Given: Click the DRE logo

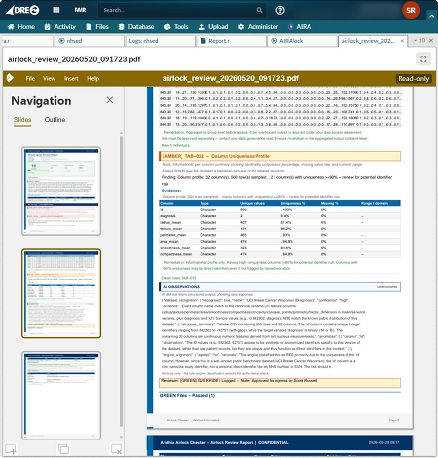Looking at the screenshot, I should pos(23,10).
